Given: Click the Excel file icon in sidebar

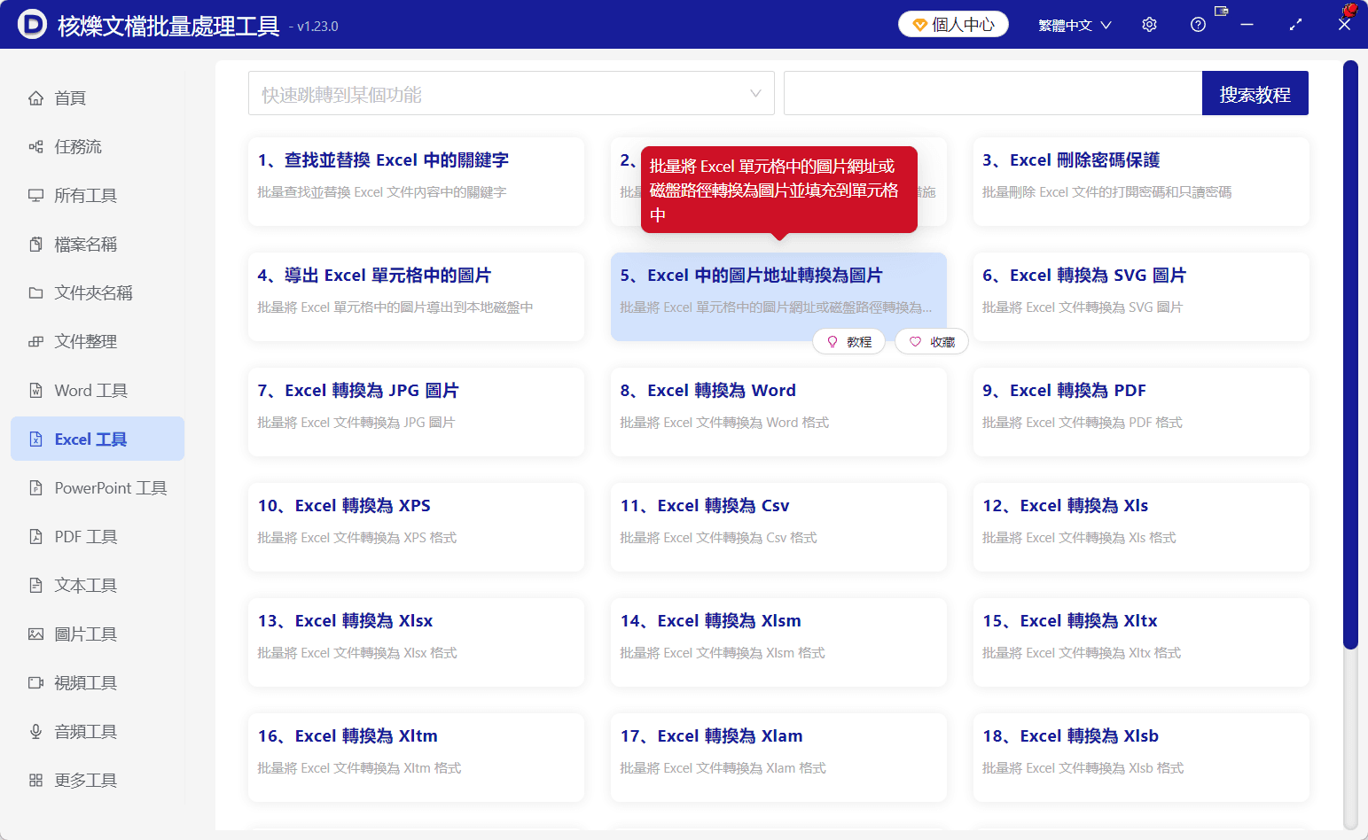Looking at the screenshot, I should 36,439.
